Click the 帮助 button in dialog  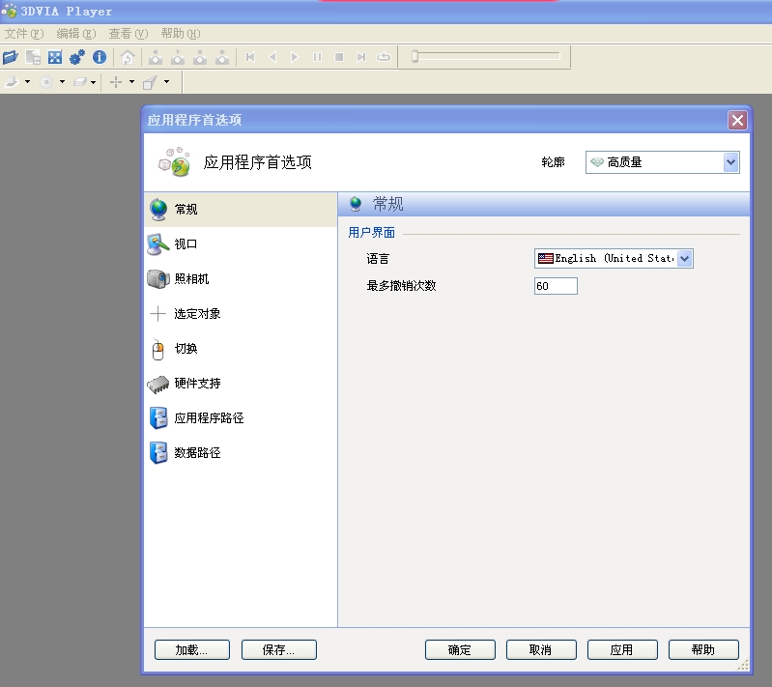click(703, 649)
